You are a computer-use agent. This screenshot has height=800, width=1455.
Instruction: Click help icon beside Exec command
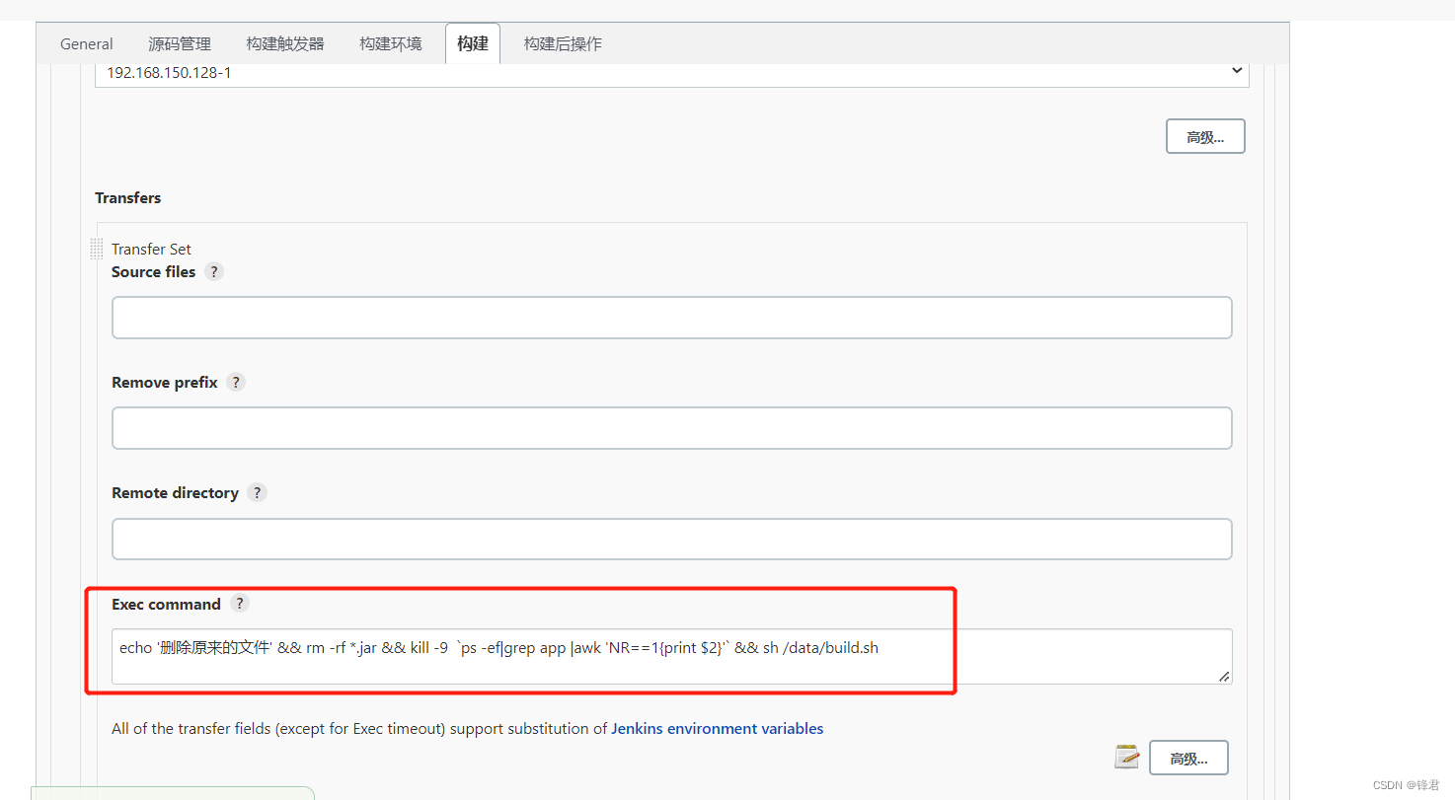(240, 604)
